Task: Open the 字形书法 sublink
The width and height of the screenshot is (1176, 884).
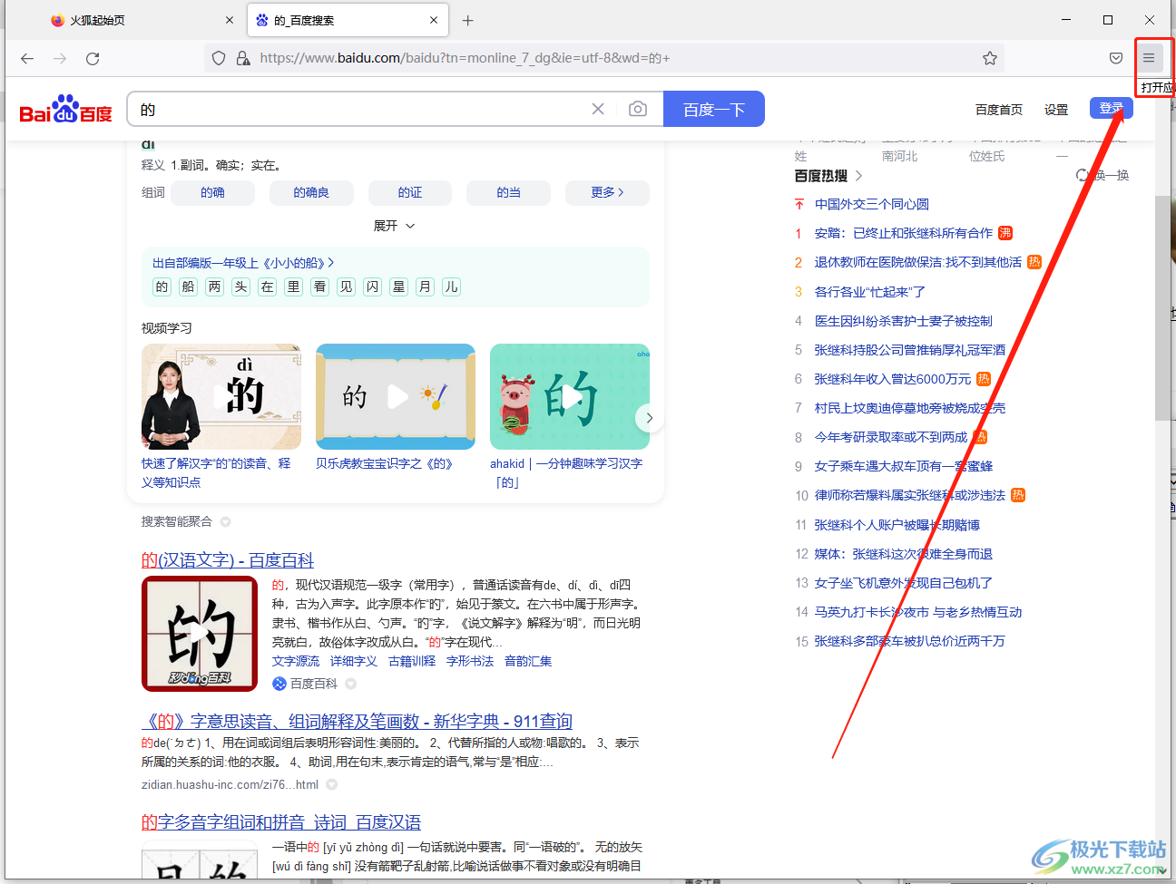Action: tap(470, 661)
